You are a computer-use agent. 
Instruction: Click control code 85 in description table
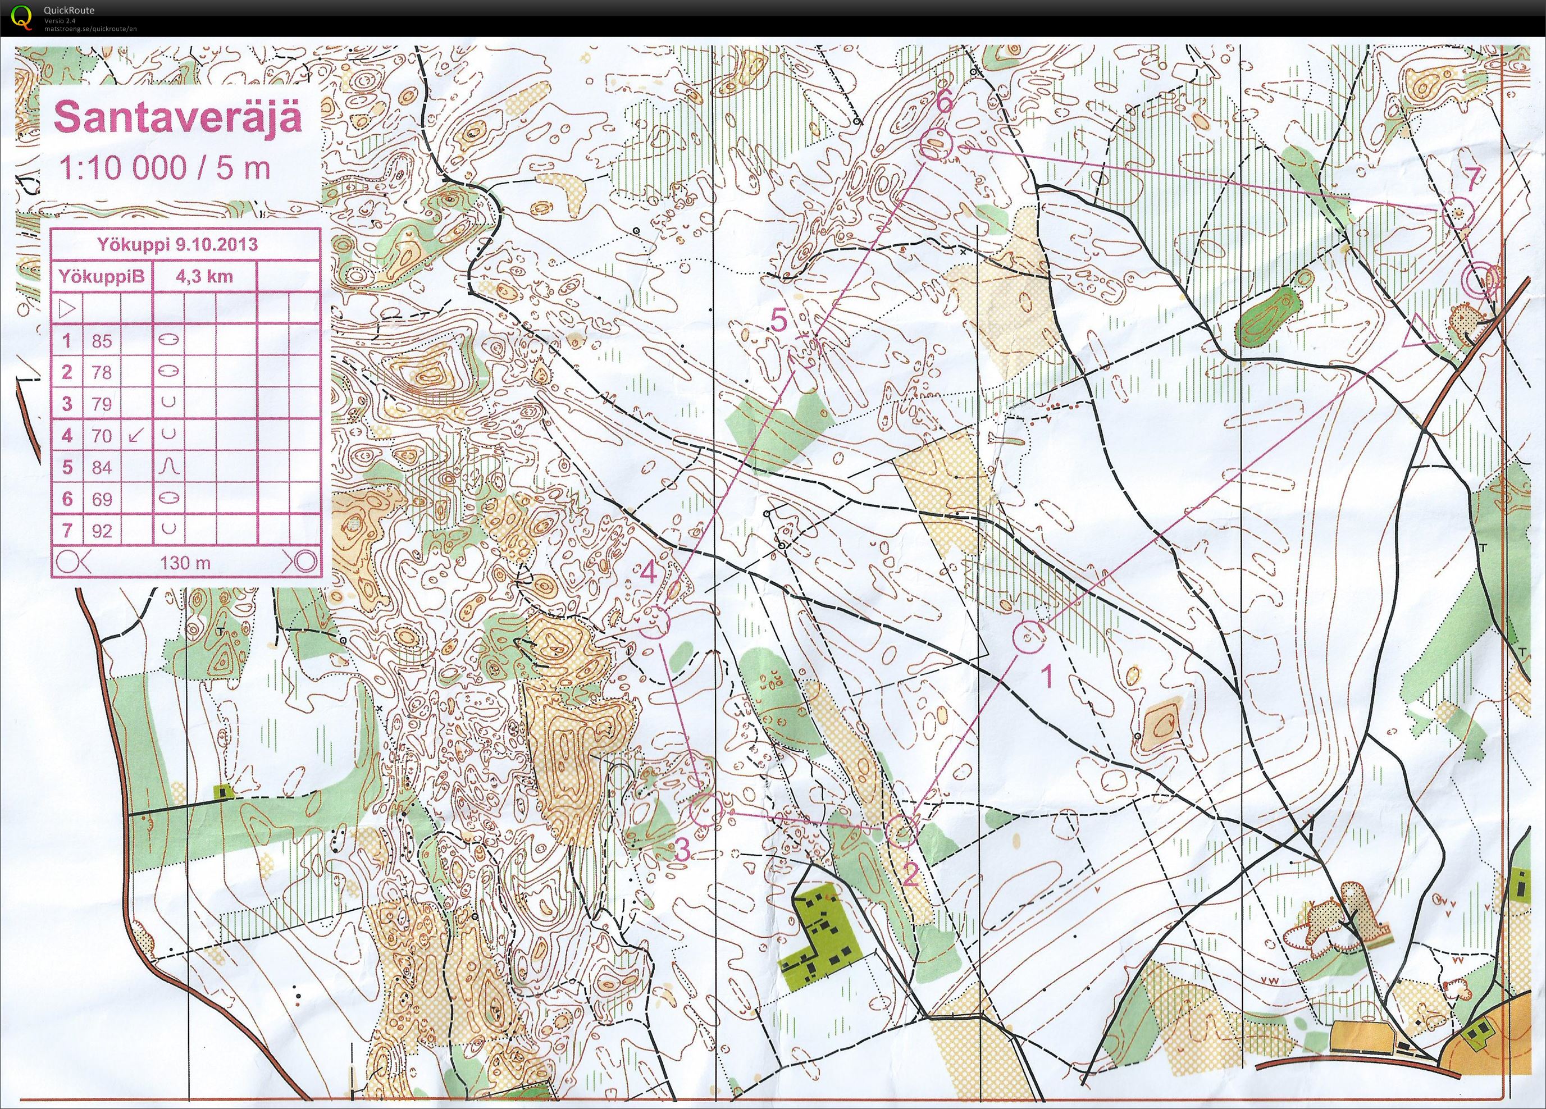102,340
